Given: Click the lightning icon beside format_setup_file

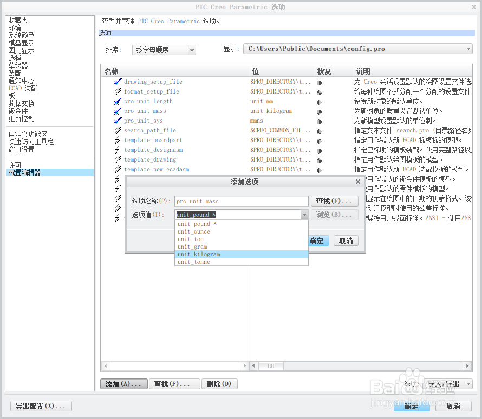Looking at the screenshot, I should (x=118, y=91).
